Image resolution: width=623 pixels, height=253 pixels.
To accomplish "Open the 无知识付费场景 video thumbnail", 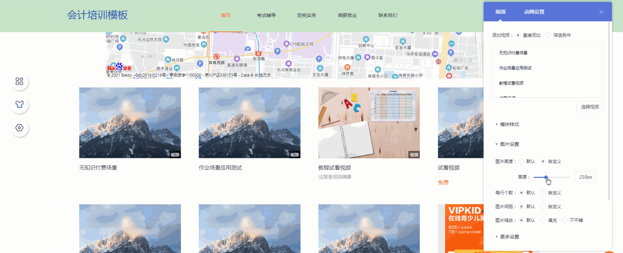I will pos(130,123).
